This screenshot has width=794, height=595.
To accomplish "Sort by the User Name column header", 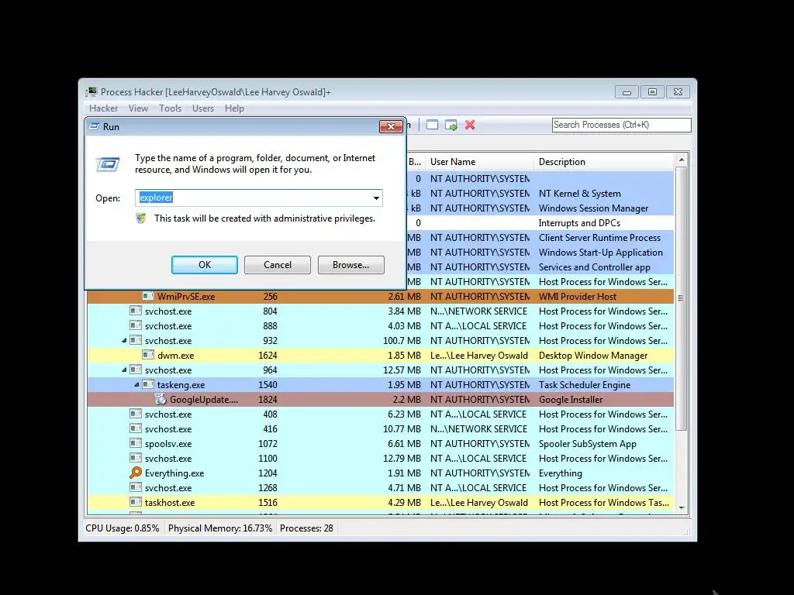I will click(x=479, y=162).
